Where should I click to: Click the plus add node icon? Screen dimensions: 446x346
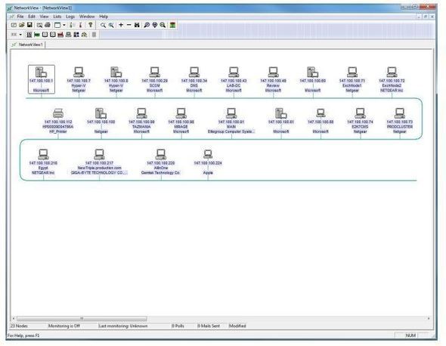coord(121,25)
